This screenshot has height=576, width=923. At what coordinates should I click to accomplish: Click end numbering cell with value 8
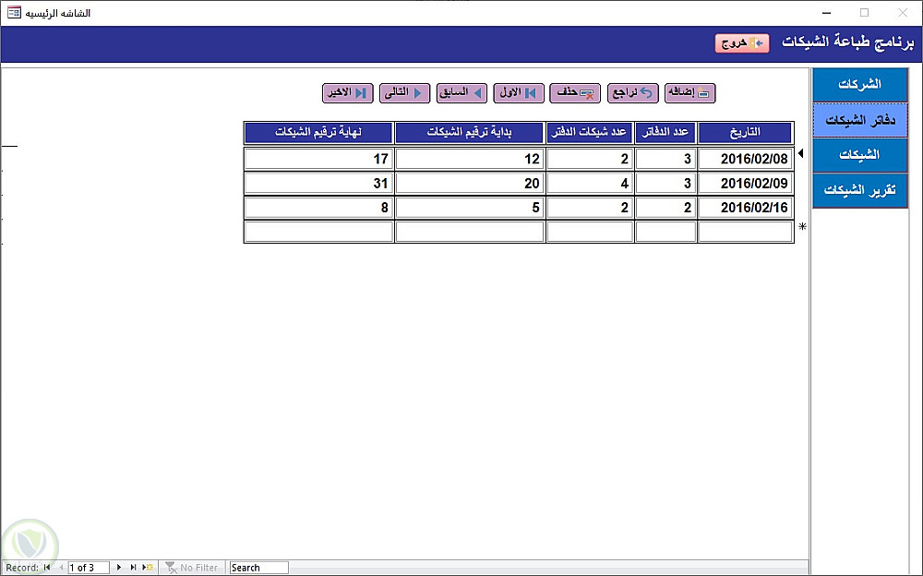[318, 208]
